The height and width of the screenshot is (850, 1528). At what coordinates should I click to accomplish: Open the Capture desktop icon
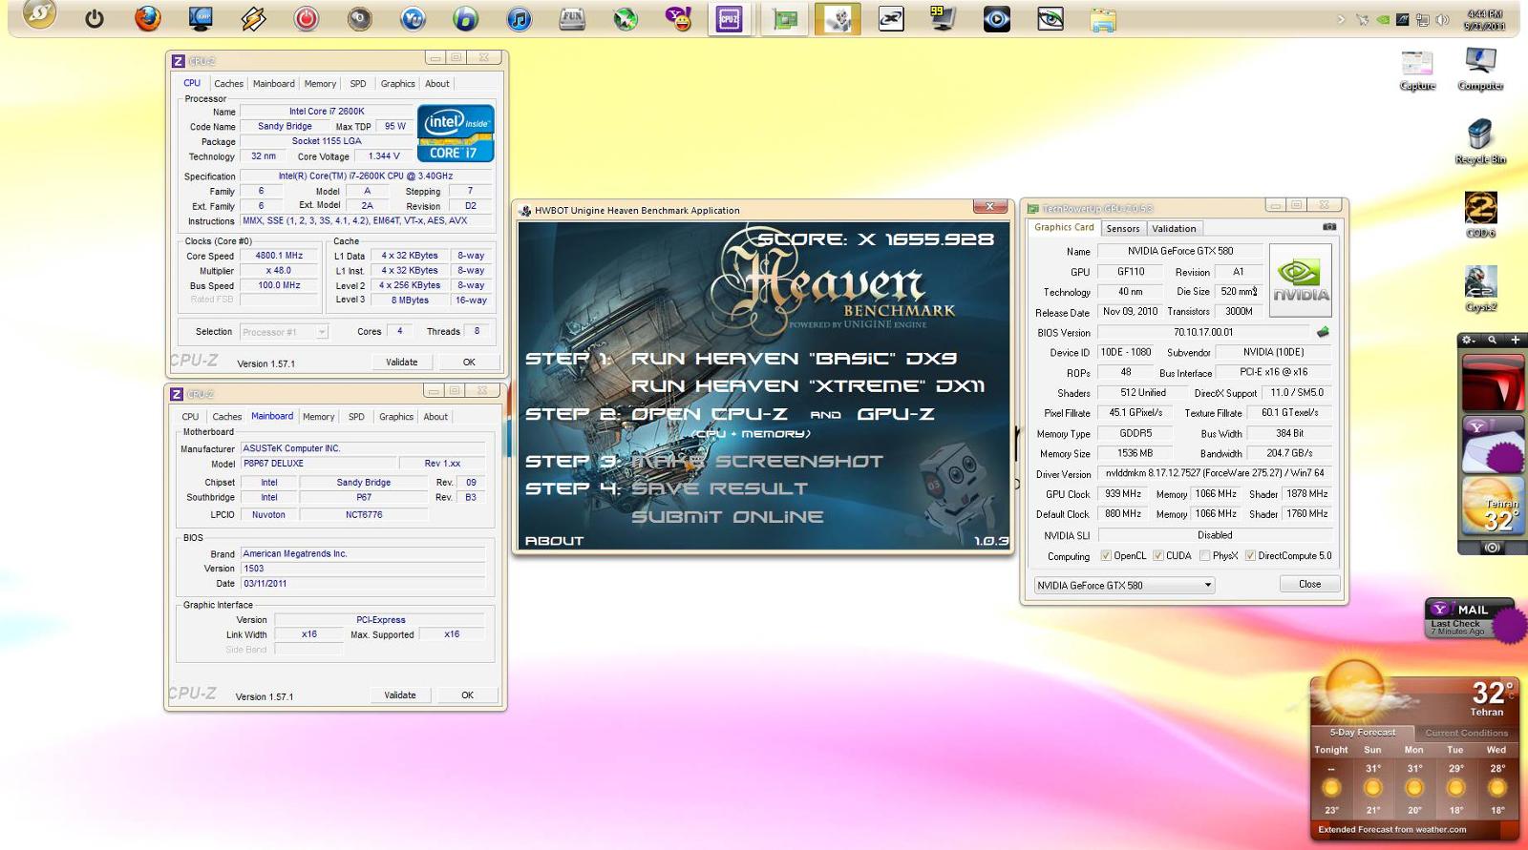click(x=1417, y=69)
